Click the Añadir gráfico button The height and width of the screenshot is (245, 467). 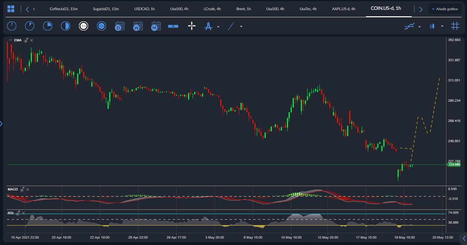pyautogui.click(x=445, y=8)
